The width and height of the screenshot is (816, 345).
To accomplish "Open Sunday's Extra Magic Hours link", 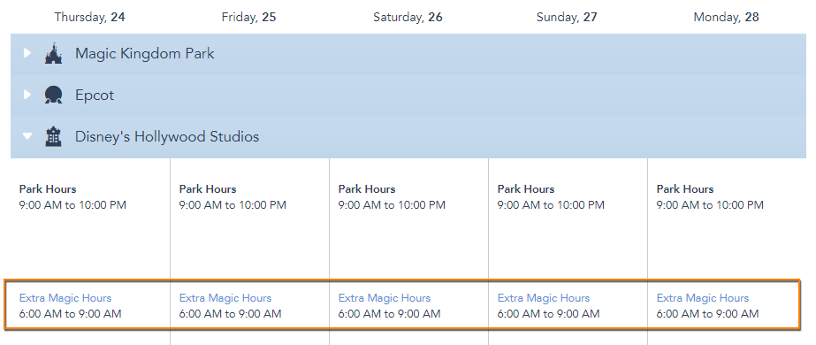I will coord(544,298).
